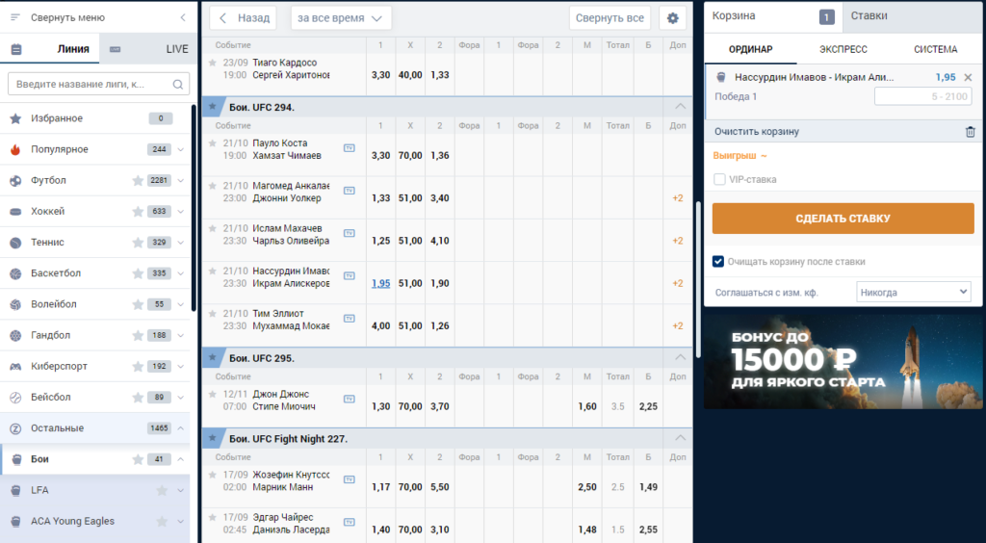Viewport: 986px width, 543px height.
Task: Click the league name search field
Action: [x=98, y=84]
